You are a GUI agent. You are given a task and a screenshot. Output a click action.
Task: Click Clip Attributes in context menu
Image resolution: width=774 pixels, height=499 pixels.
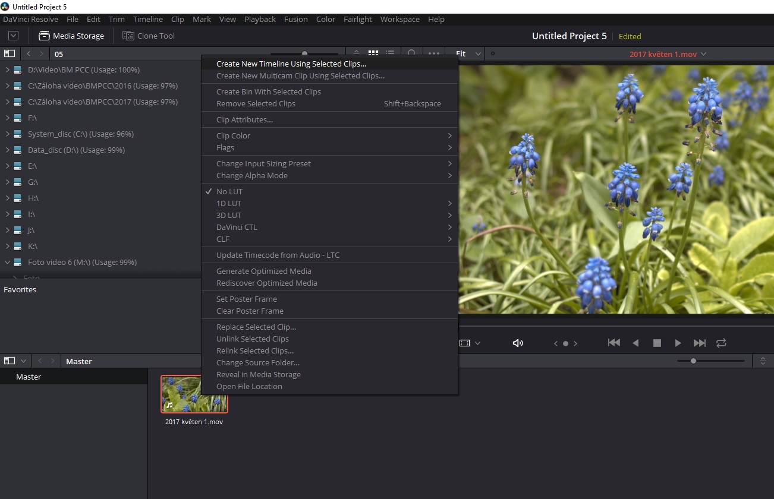[244, 119]
